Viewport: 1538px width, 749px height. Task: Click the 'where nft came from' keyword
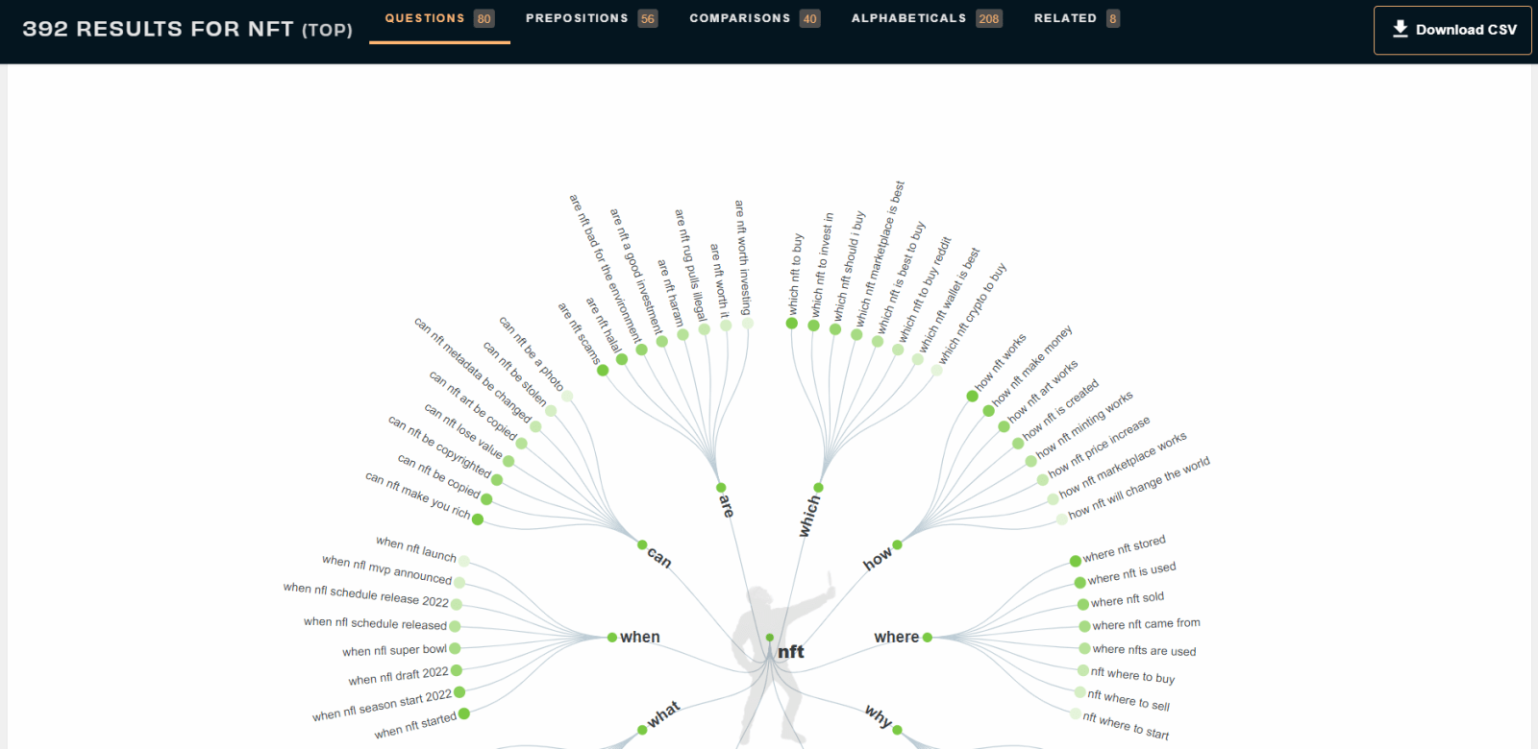pos(1146,624)
